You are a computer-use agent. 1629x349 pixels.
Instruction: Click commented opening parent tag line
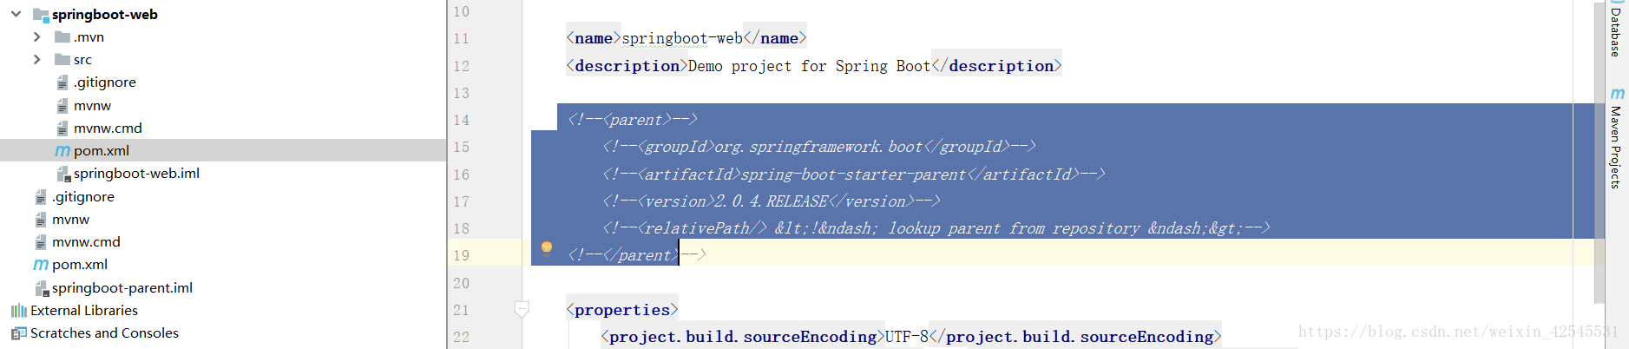633,120
